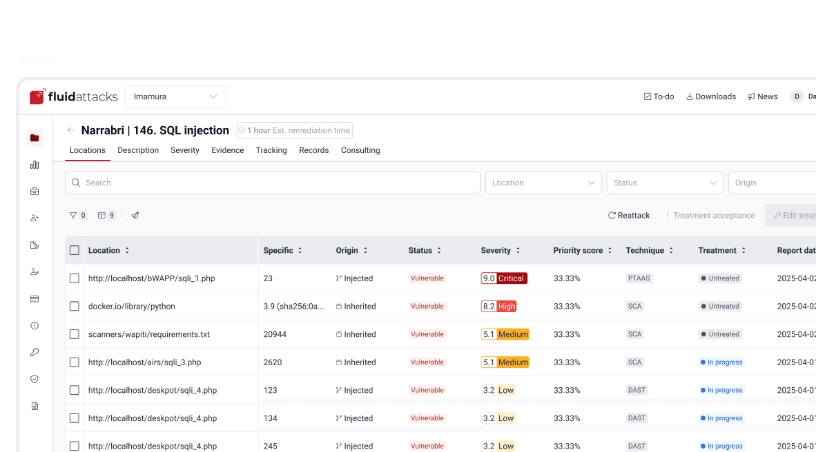816x452 pixels.
Task: Check the bWAPP/sqli_1.php row checkbox
Action: click(75, 278)
